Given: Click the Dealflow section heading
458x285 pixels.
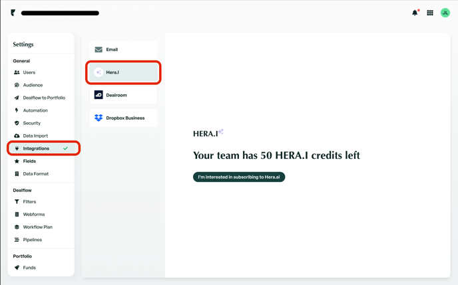Looking at the screenshot, I should tap(22, 190).
